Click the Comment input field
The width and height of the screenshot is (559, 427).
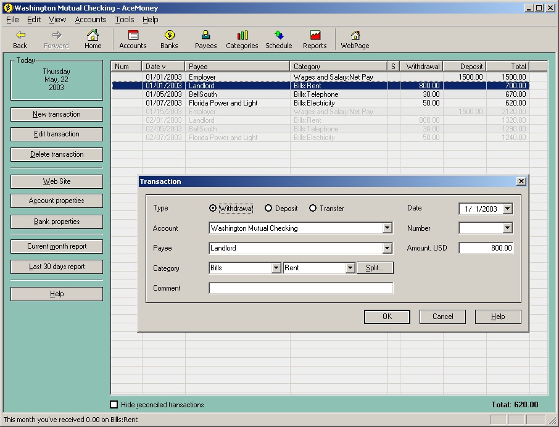point(301,288)
